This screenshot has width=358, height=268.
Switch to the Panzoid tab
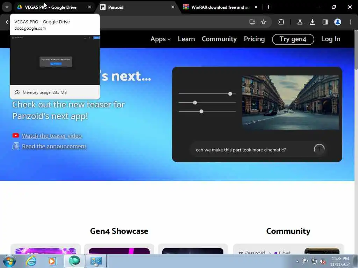137,7
